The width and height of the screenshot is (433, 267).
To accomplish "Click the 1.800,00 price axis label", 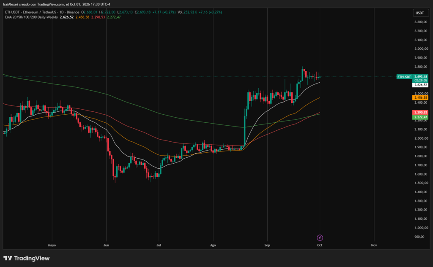I will click(x=421, y=156).
